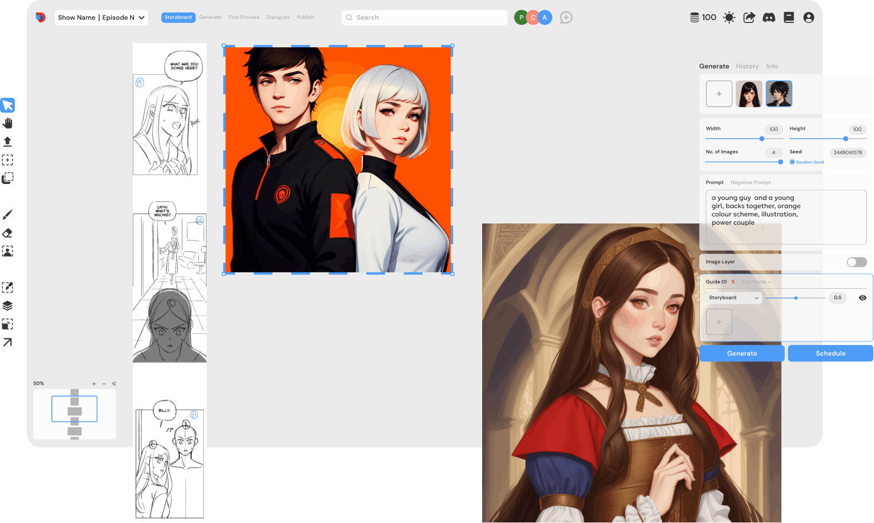Toggle the Random Seed checkbox
This screenshot has width=874, height=523.
[x=792, y=162]
